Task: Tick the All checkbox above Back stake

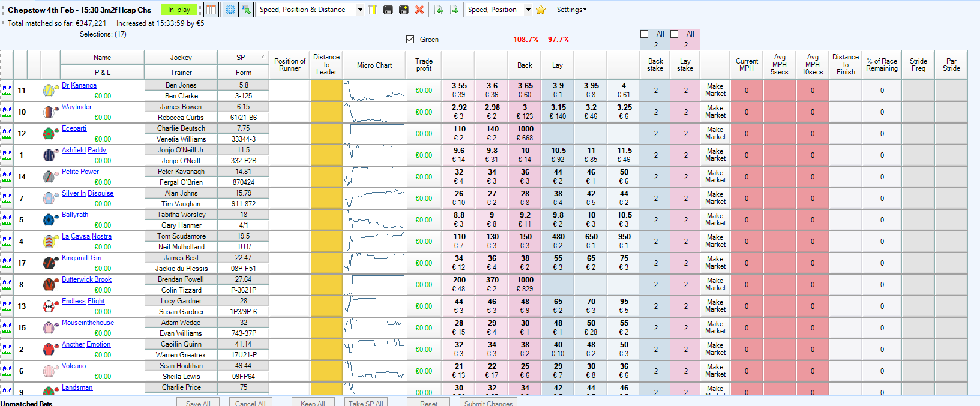Action: point(645,34)
